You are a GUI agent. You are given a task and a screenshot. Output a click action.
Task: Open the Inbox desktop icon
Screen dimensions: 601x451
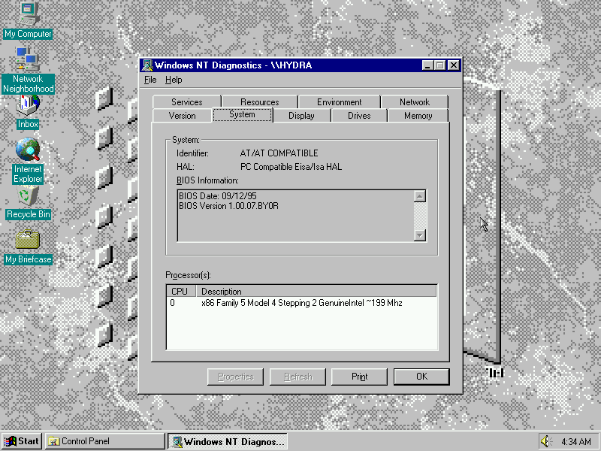click(28, 105)
